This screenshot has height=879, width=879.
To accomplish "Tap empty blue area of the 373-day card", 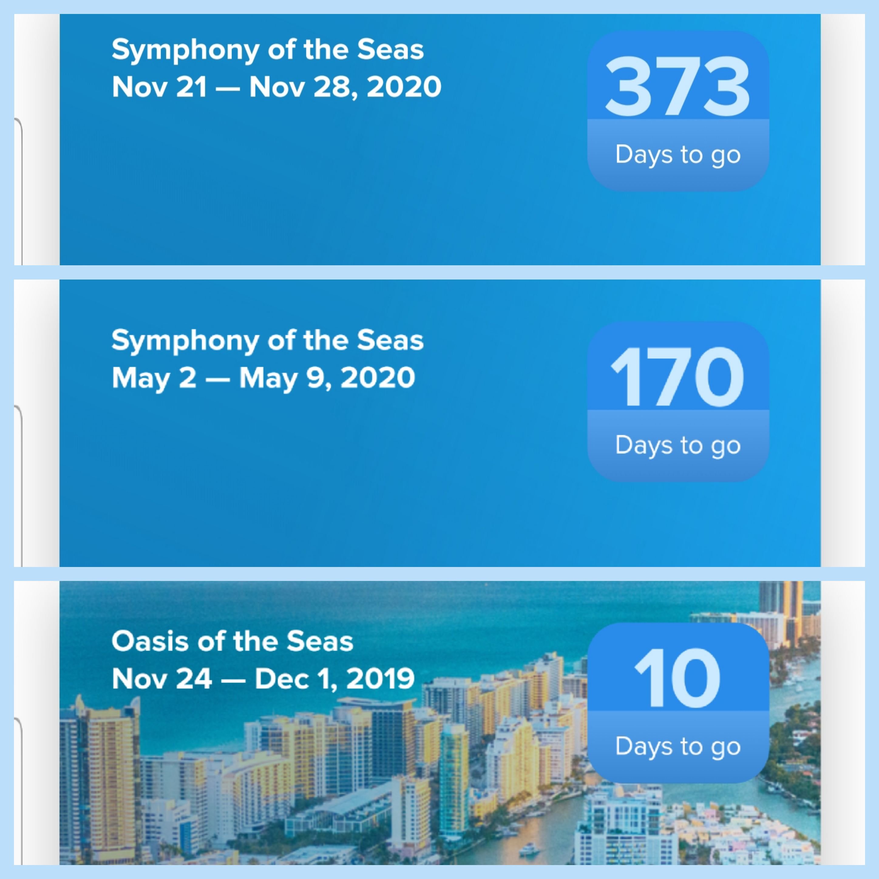I will tap(318, 191).
